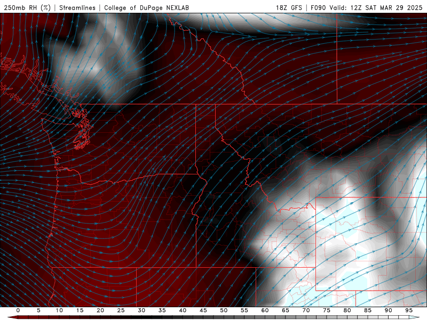This screenshot has width=427, height=320.
Task: Click the 60 value on the color scale
Action: click(265, 310)
